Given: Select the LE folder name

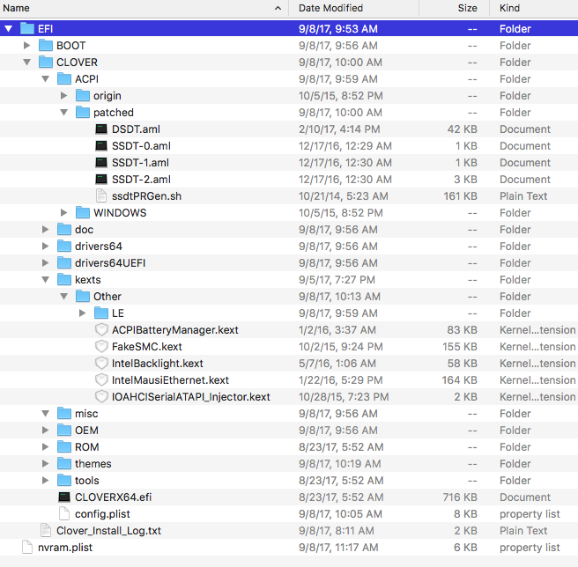Looking at the screenshot, I should pyautogui.click(x=117, y=313).
